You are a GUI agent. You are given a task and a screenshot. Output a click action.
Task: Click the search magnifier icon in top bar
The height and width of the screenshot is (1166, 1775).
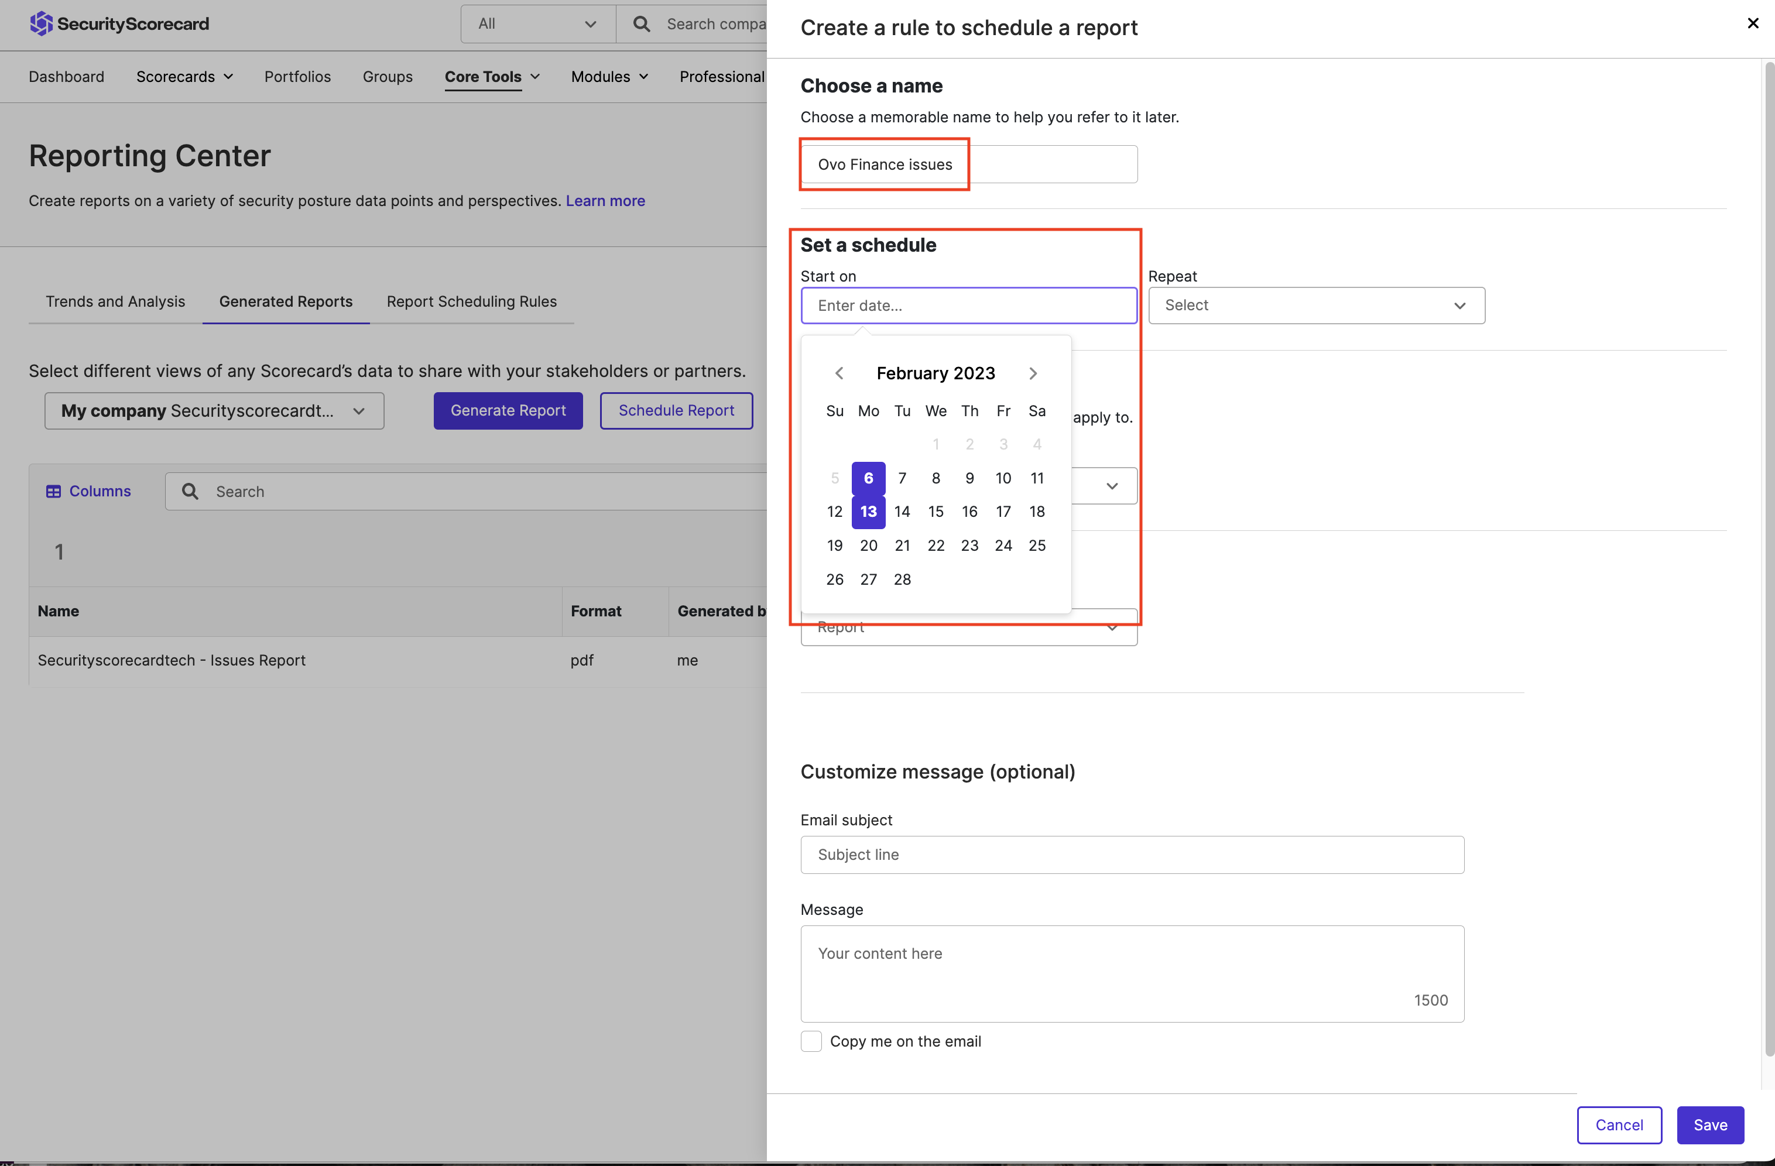coord(640,24)
